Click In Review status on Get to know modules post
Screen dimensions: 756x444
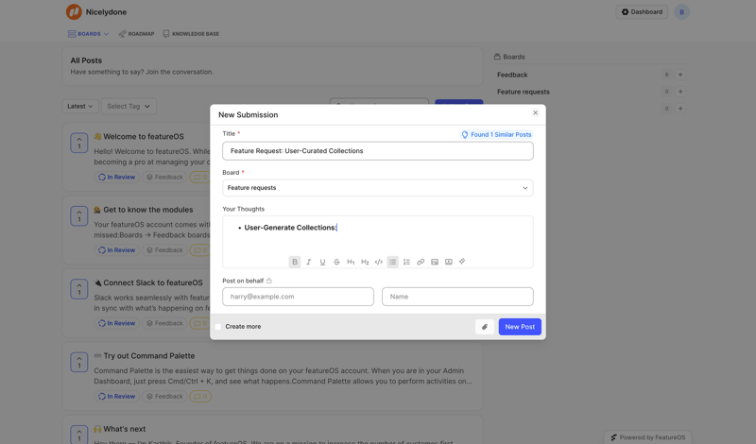pos(116,250)
